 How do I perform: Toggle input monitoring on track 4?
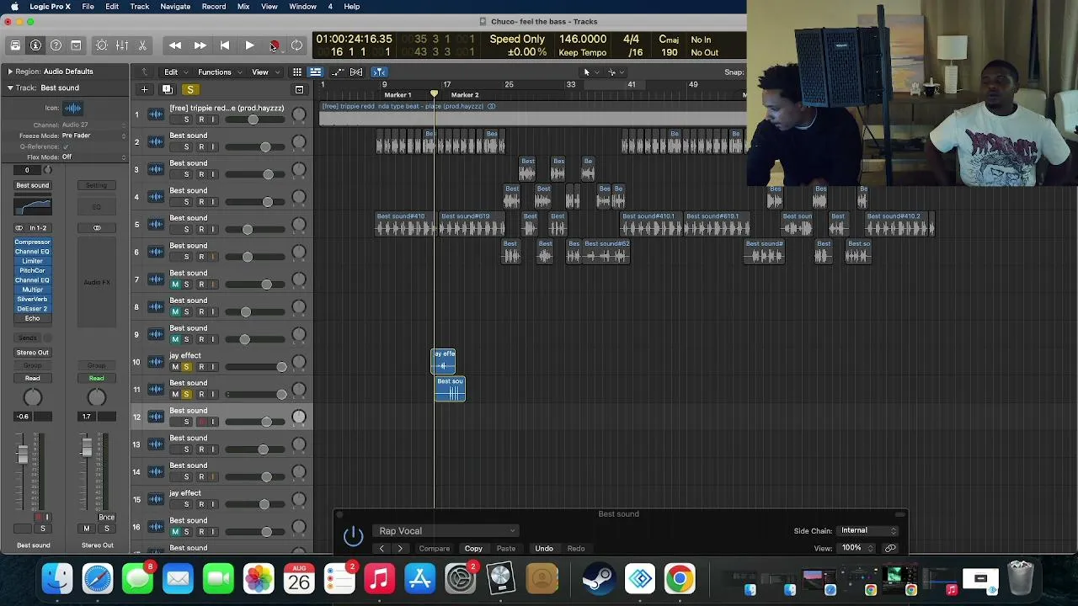213,202
